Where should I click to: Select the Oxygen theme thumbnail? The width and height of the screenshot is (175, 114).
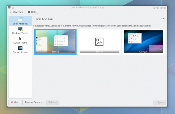tap(143, 42)
